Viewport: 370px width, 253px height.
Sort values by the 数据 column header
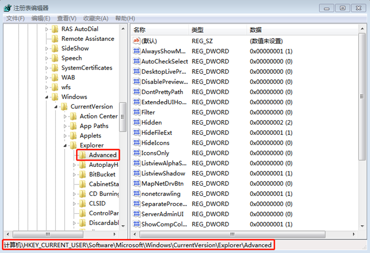coord(302,30)
